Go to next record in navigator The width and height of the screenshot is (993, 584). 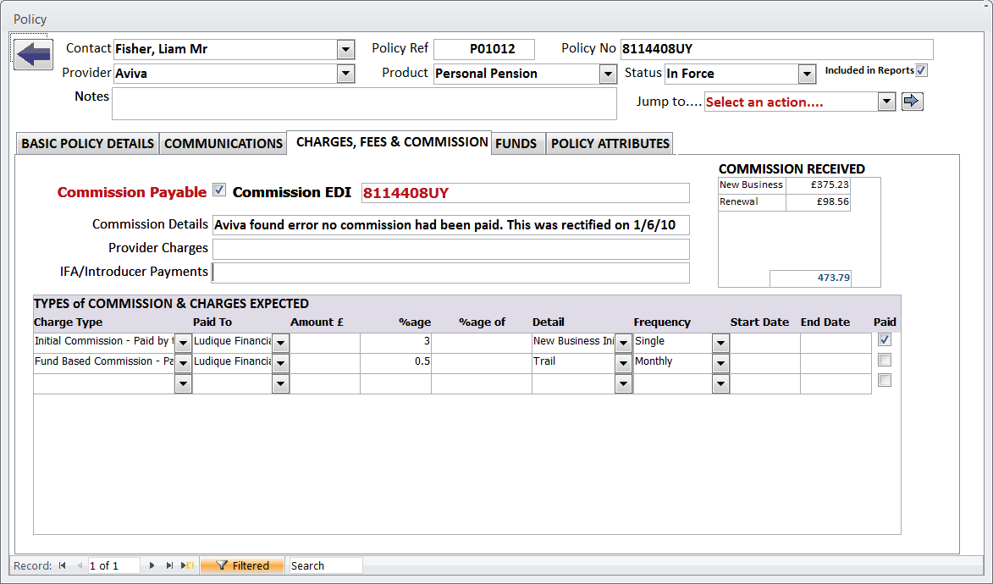click(152, 565)
